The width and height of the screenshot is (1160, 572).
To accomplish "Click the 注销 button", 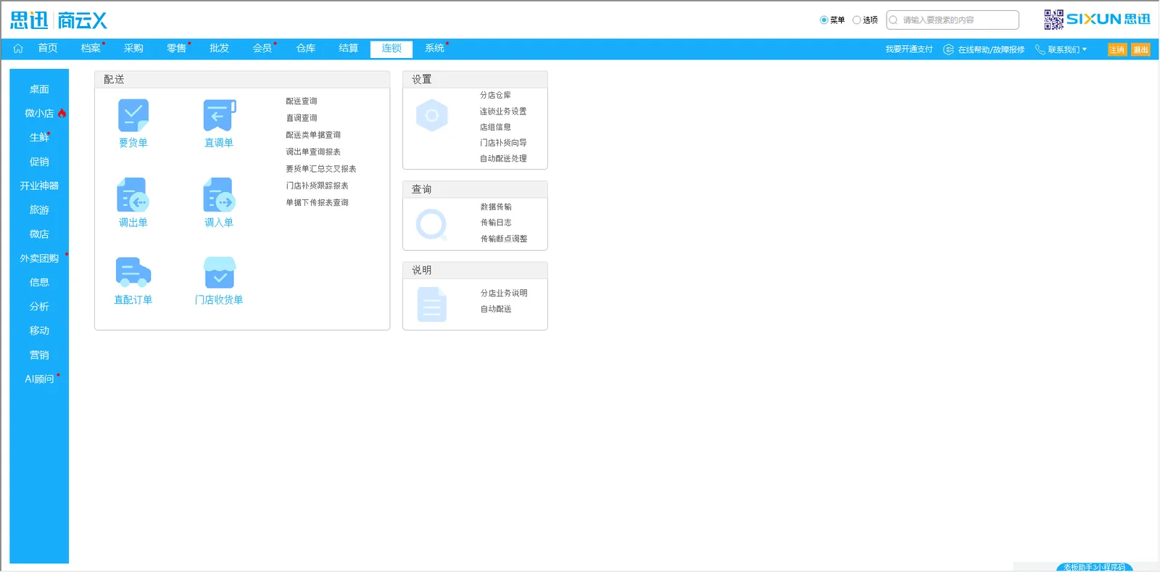I will [x=1117, y=49].
